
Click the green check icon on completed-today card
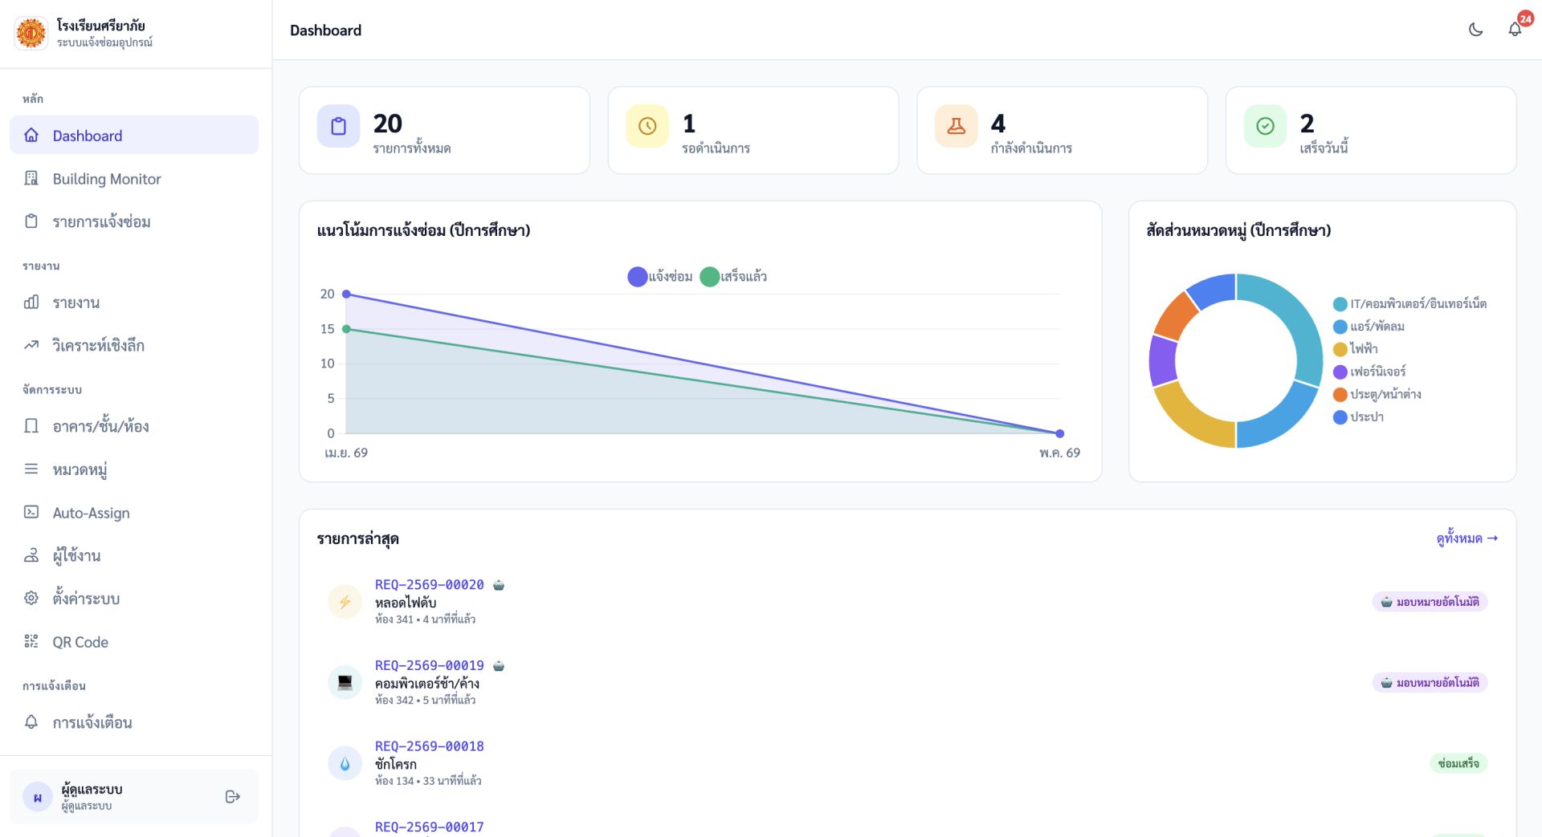click(x=1265, y=126)
